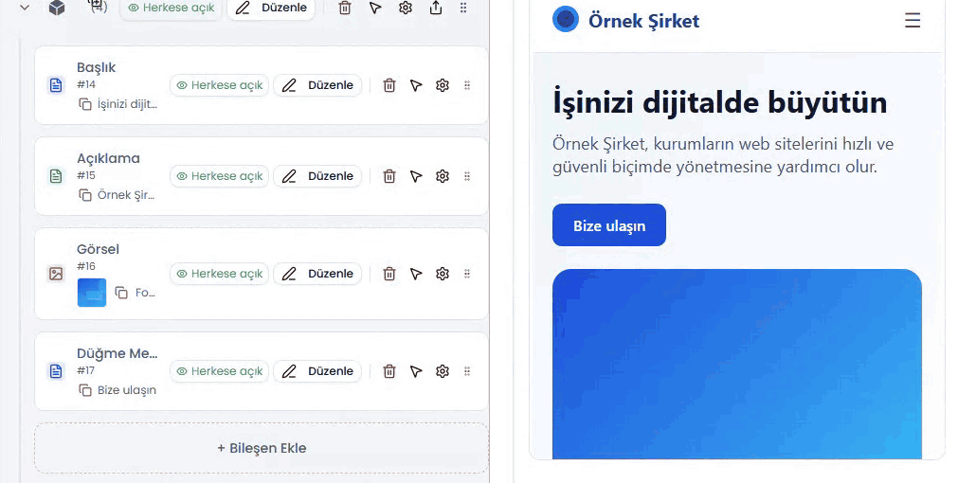
Task: Click the export share icon in header
Action: (436, 9)
